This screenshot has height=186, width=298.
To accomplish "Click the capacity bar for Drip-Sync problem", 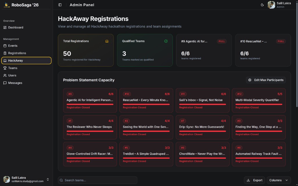I will coord(203,131).
